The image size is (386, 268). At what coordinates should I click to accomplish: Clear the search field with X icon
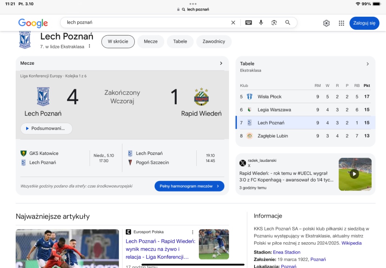(x=233, y=23)
